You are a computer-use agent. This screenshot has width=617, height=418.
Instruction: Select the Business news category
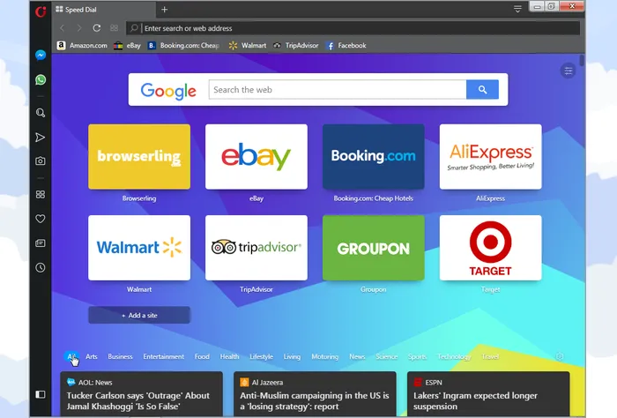pos(120,356)
